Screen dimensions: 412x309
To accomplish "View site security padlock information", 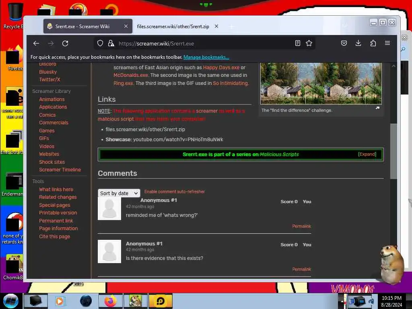I will coord(111,43).
